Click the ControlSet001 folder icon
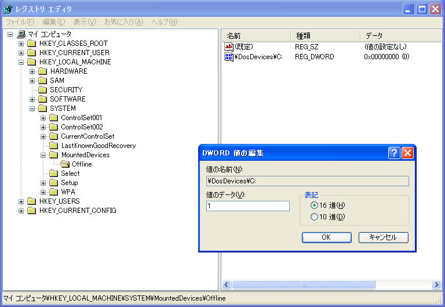 pyautogui.click(x=54, y=118)
